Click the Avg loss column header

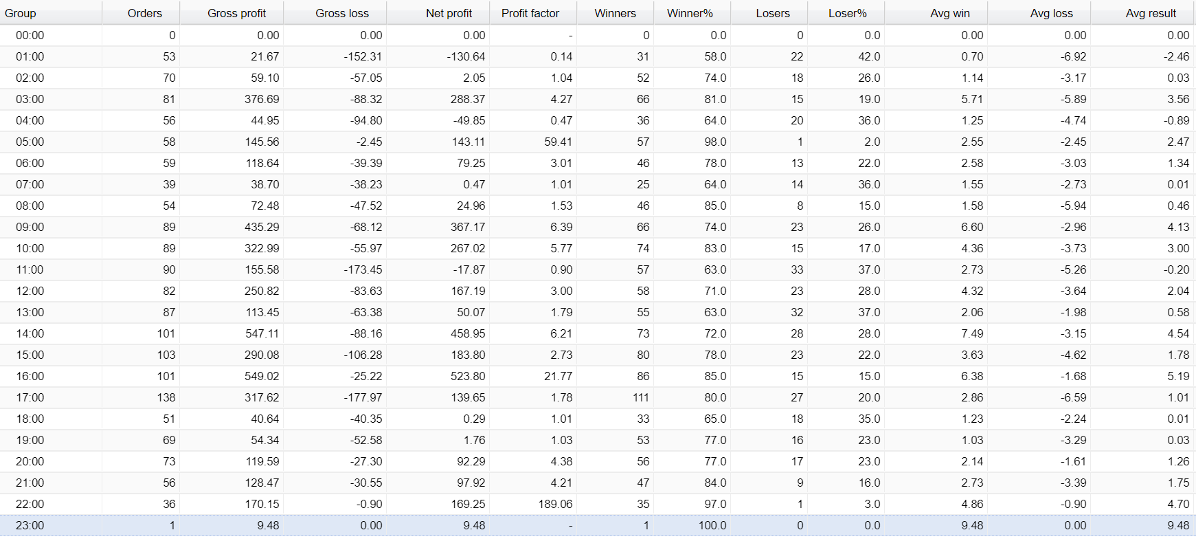click(x=1039, y=13)
